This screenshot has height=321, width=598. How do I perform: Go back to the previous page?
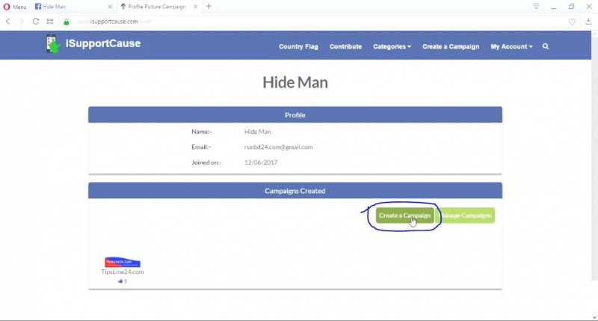coord(7,22)
